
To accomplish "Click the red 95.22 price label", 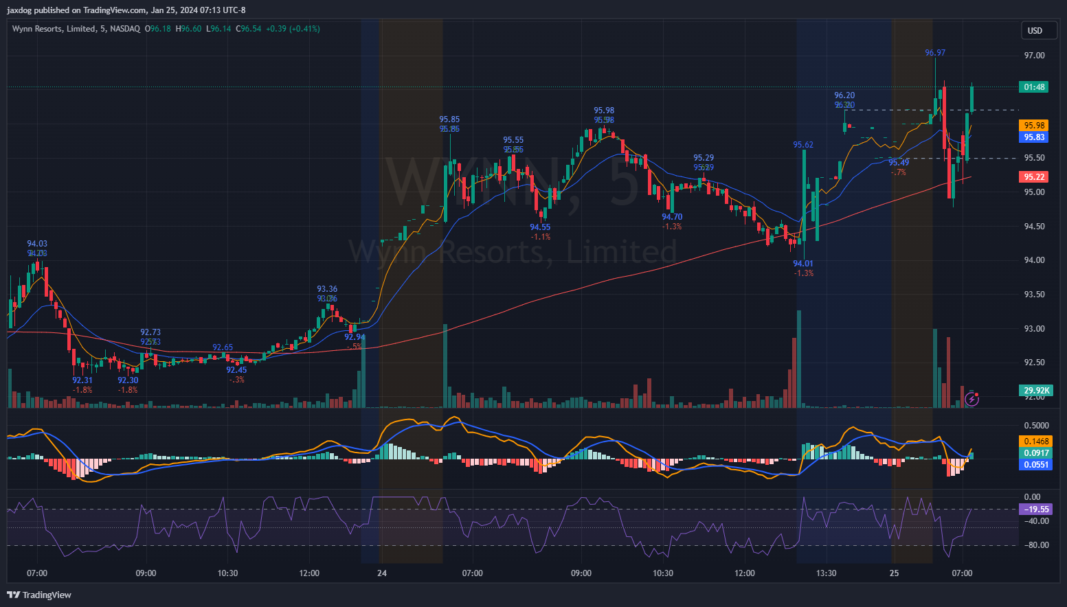I will click(x=1034, y=177).
